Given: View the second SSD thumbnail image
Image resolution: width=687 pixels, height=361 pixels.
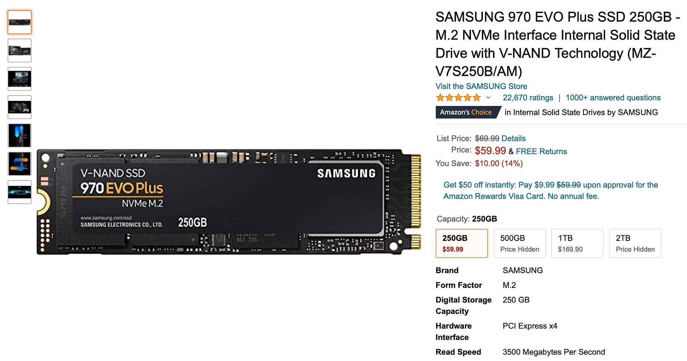Looking at the screenshot, I should click(x=19, y=50).
